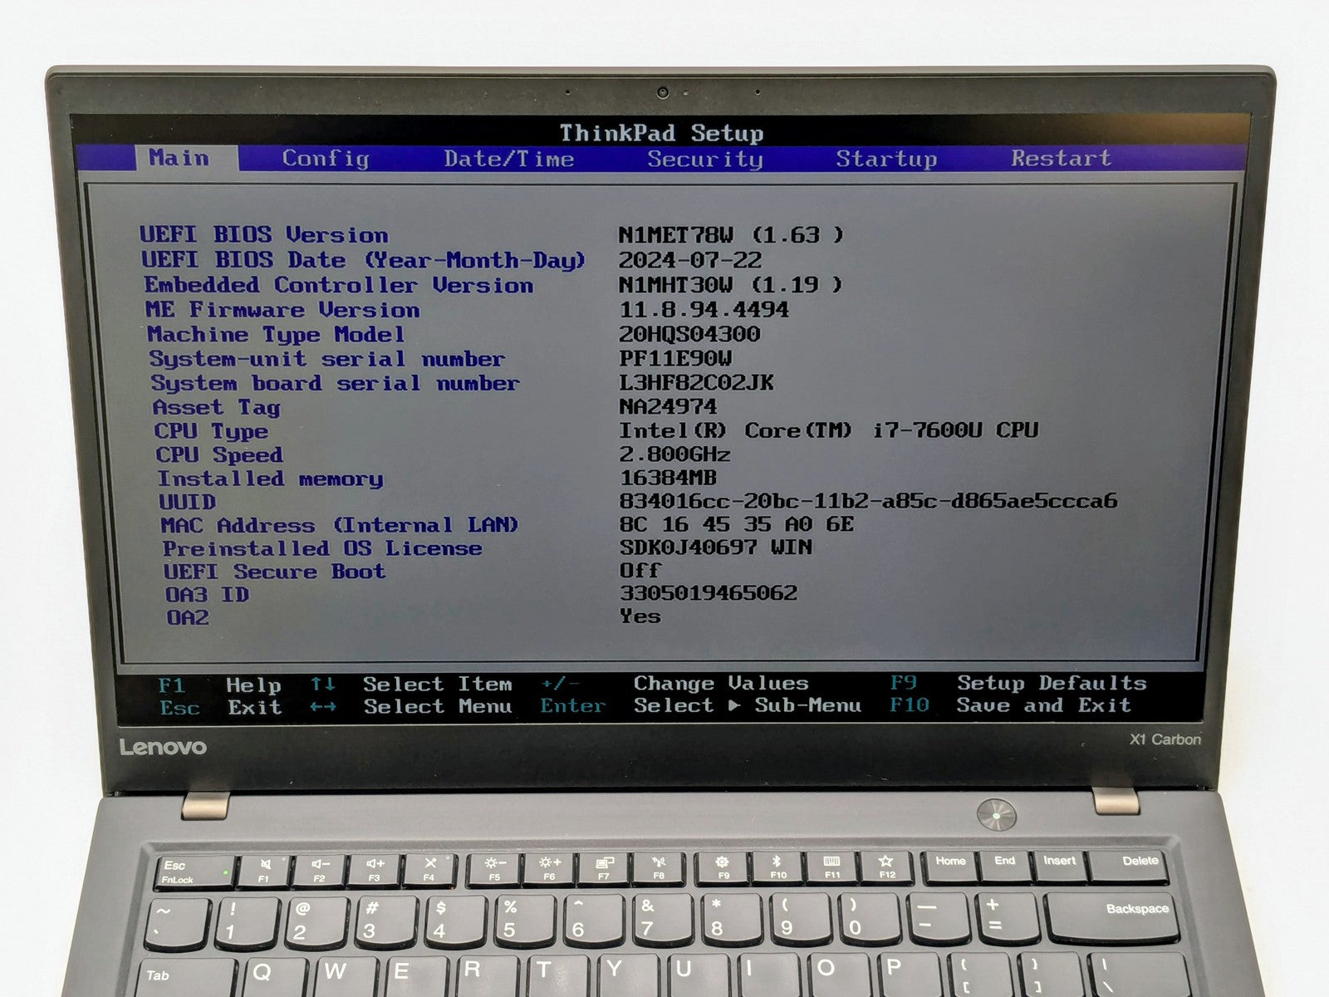Go to the Startup tab
1329x997 pixels.
[x=886, y=159]
